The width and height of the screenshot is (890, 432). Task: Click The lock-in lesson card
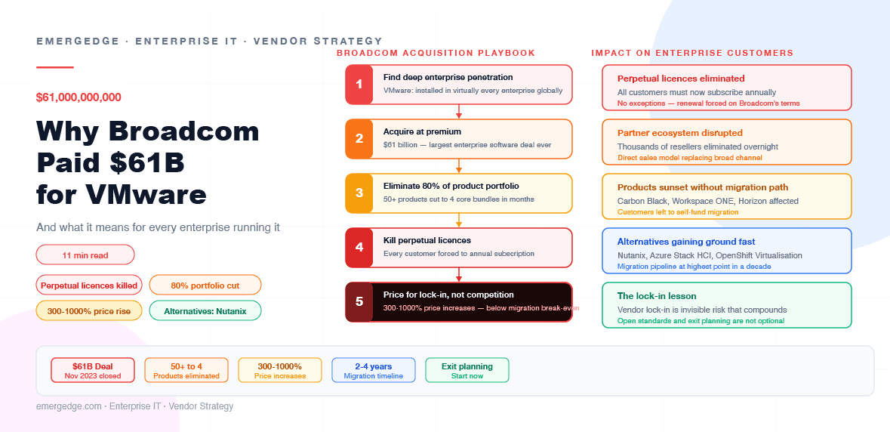click(x=726, y=305)
